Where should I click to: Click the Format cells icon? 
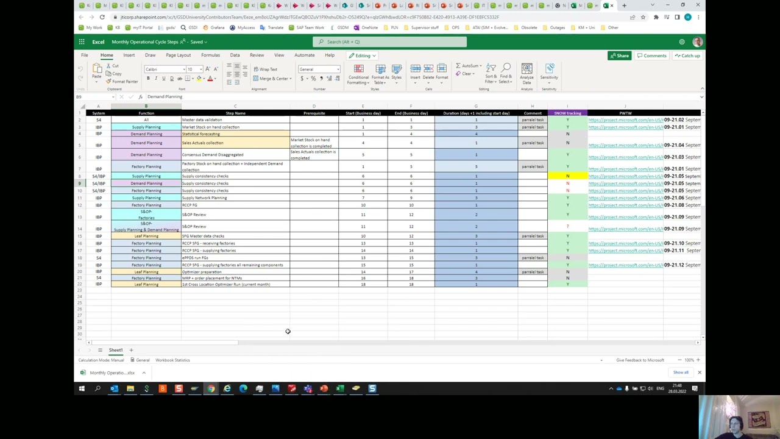click(x=442, y=68)
